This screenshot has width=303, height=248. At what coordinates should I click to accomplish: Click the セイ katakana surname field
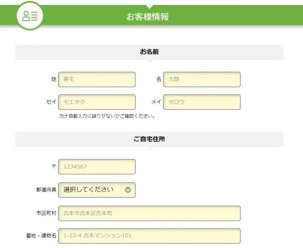97,102
